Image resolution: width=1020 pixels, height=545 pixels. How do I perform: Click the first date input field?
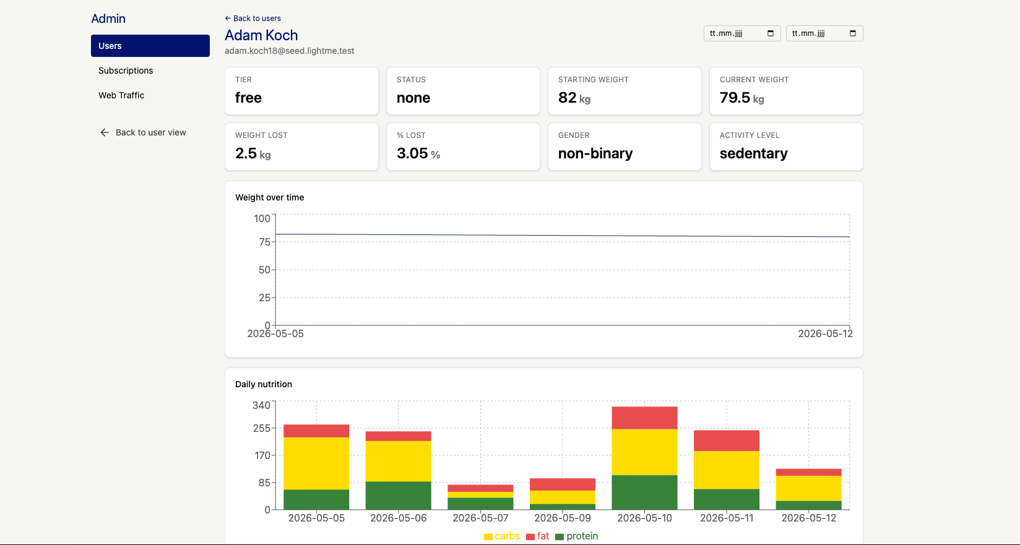click(x=742, y=33)
